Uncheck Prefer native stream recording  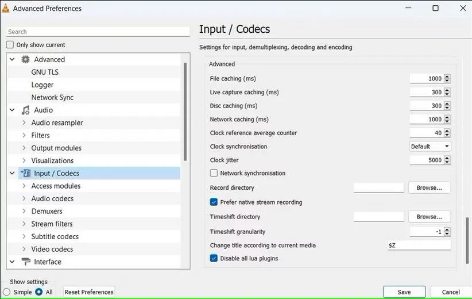point(214,202)
